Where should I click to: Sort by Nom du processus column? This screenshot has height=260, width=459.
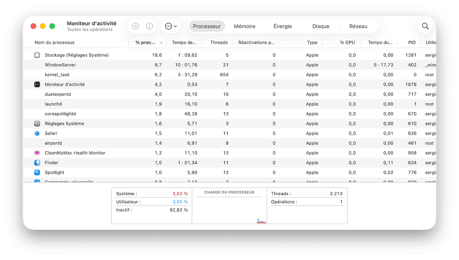point(55,43)
